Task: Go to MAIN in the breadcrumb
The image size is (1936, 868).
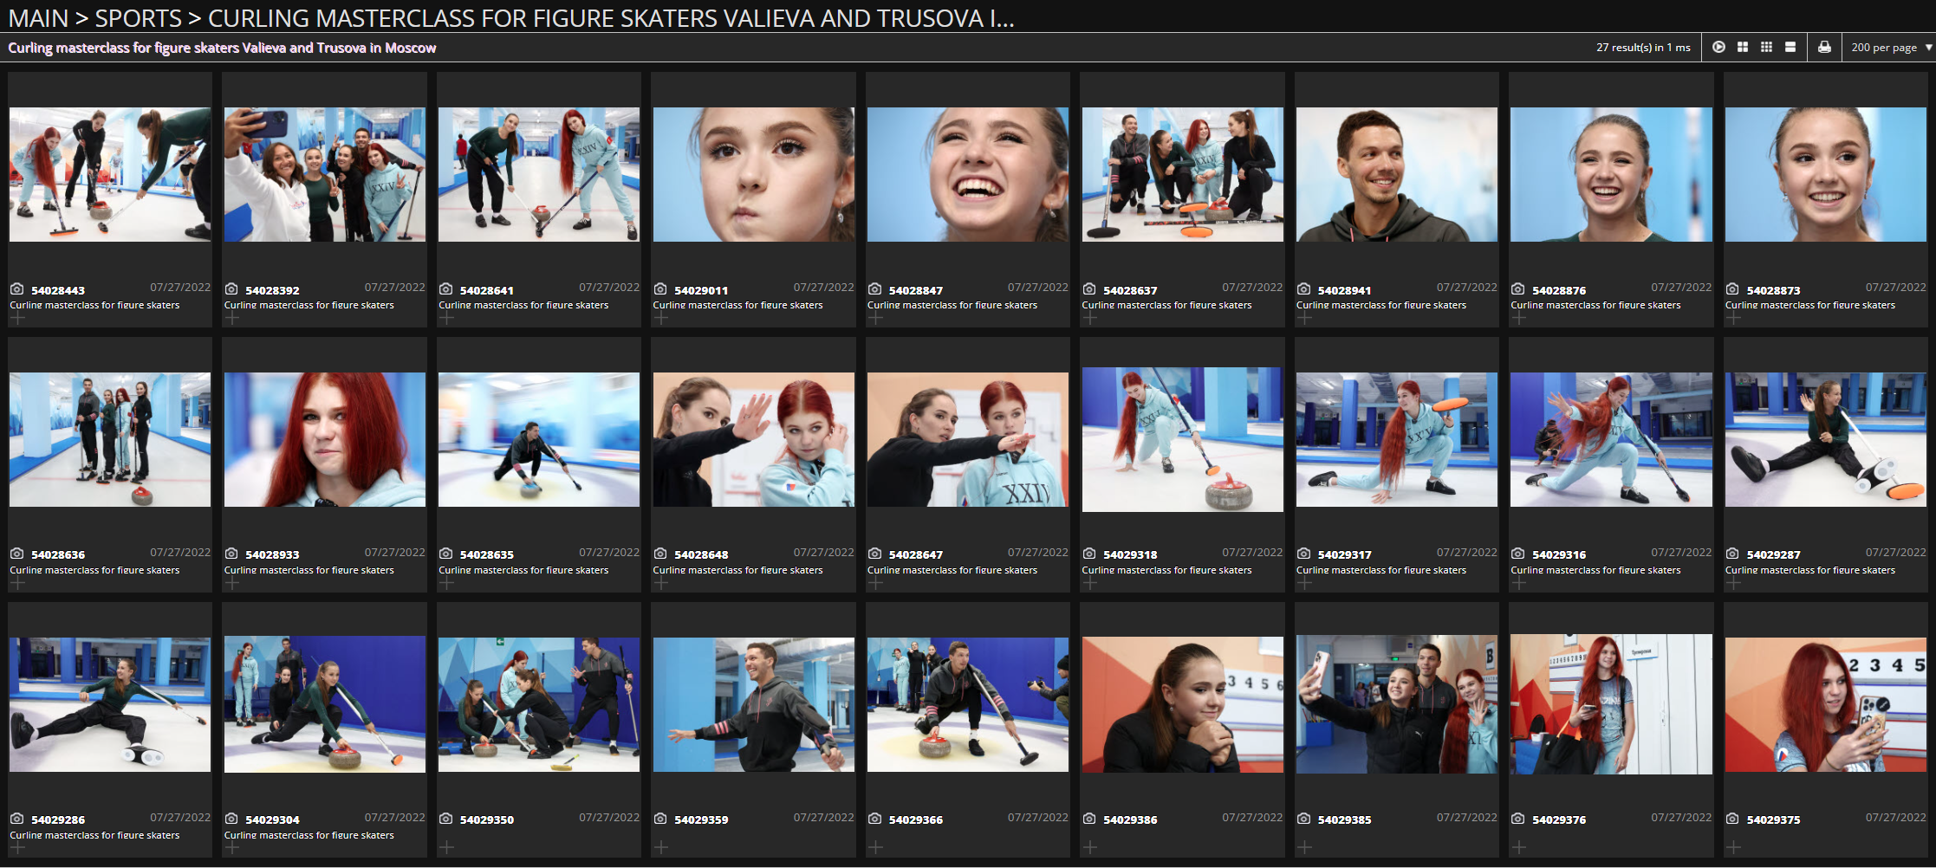Action: pos(38,17)
